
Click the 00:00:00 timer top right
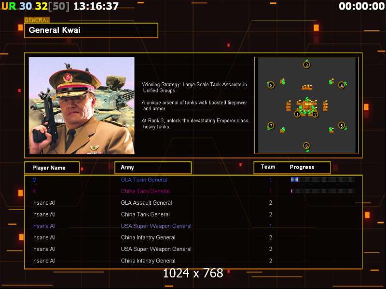[361, 6]
